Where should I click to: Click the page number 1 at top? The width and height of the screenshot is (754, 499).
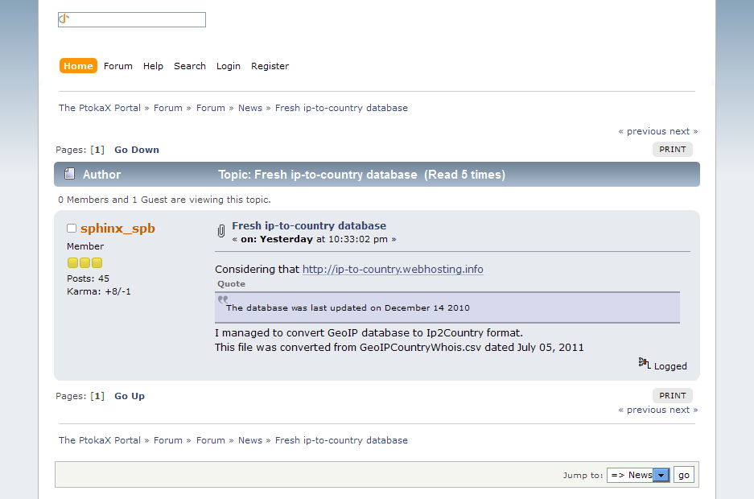pos(97,150)
